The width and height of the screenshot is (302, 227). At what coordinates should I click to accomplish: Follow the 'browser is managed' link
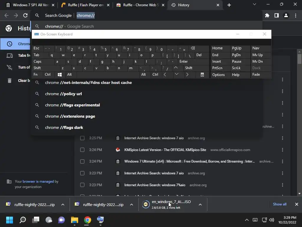(x=38, y=181)
